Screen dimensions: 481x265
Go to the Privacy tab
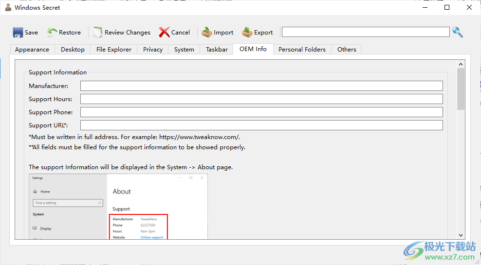[153, 50]
